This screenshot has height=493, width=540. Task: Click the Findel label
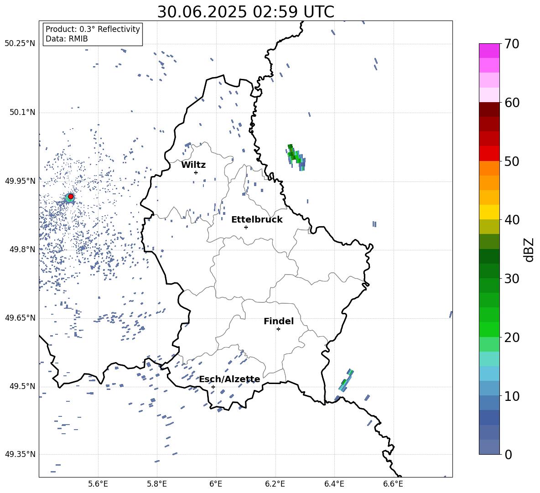(x=279, y=321)
